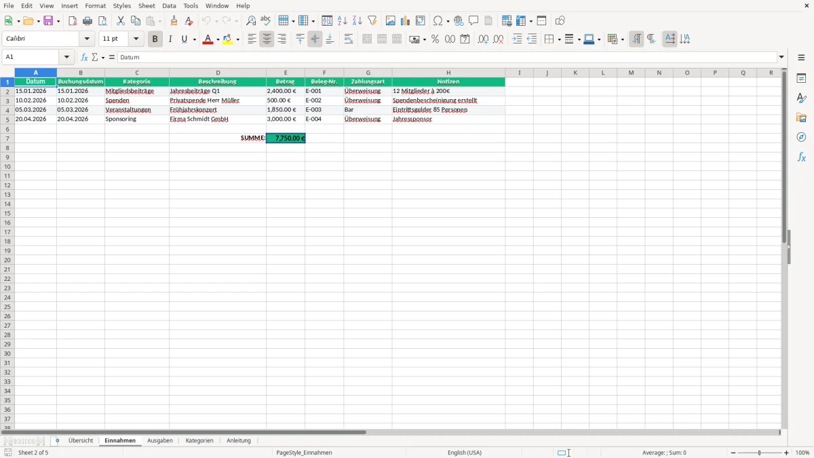Insert an image
Viewport: 814px width, 458px height.
point(391,21)
